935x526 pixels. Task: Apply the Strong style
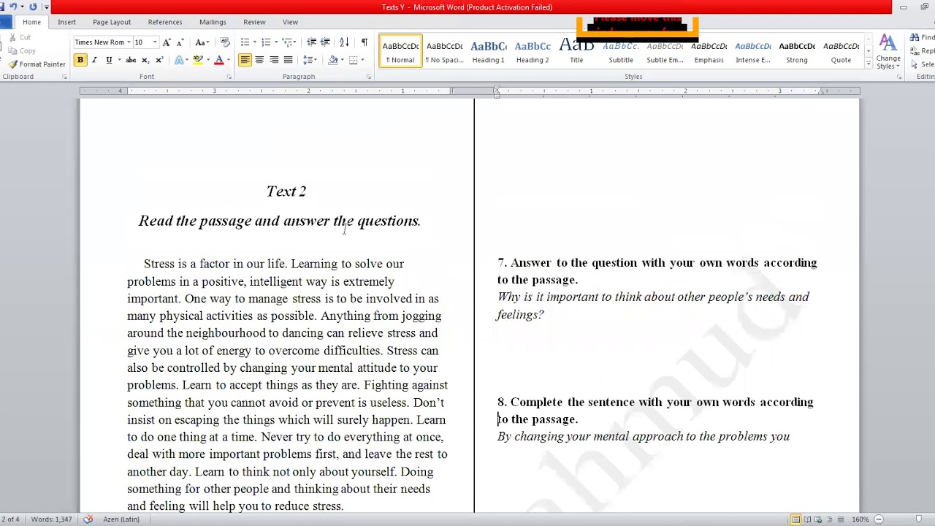[797, 51]
